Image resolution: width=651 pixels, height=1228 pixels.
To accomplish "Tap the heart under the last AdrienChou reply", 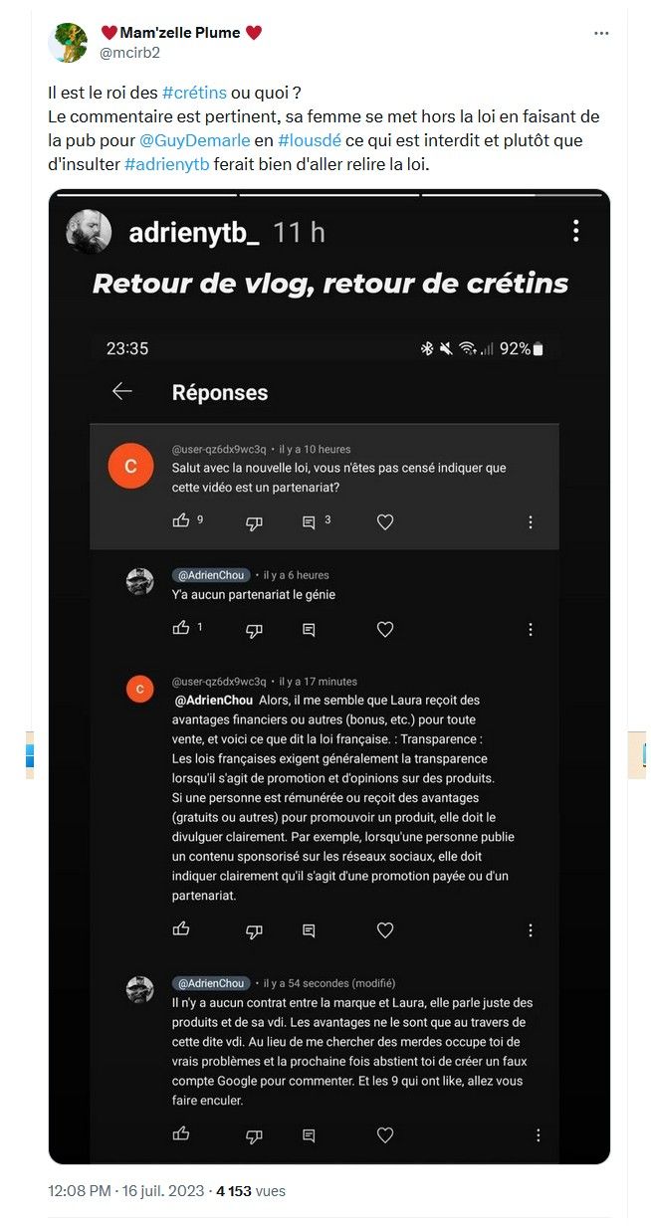I will 385,1134.
